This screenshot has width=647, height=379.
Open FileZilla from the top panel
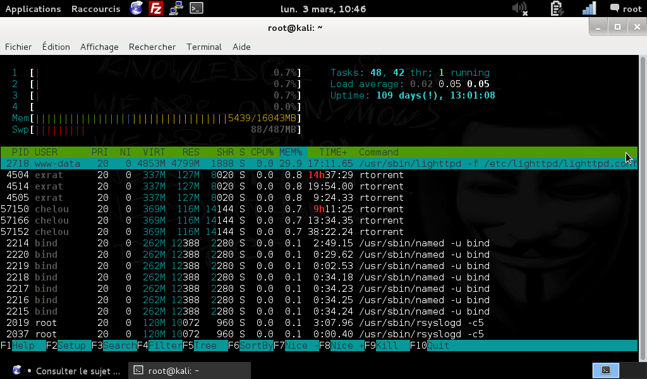pyautogui.click(x=156, y=9)
